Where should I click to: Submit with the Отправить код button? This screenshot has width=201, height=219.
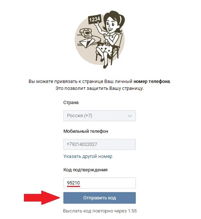(100, 198)
